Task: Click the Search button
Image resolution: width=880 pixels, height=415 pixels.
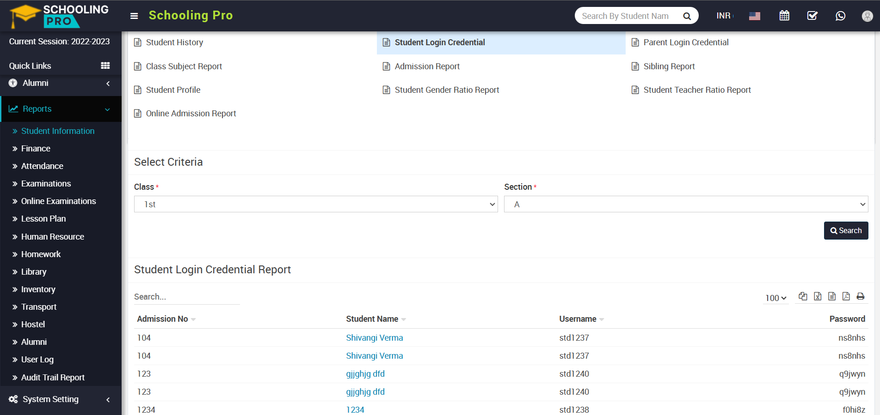Action: 846,231
